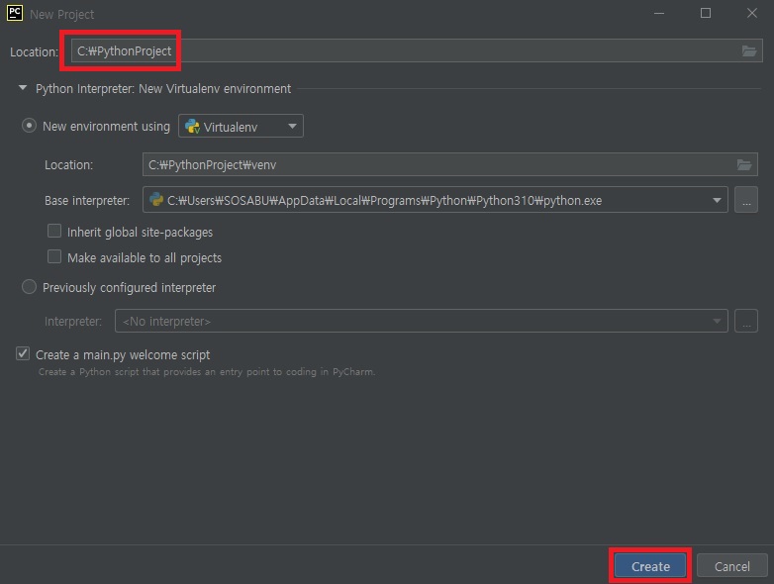Maximize the New Project window
This screenshot has height=584, width=774.
click(706, 13)
